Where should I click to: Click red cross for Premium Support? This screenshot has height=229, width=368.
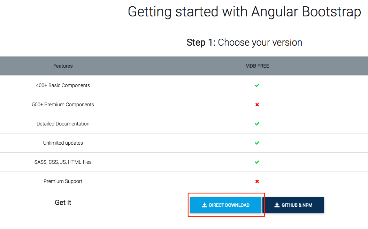click(257, 181)
